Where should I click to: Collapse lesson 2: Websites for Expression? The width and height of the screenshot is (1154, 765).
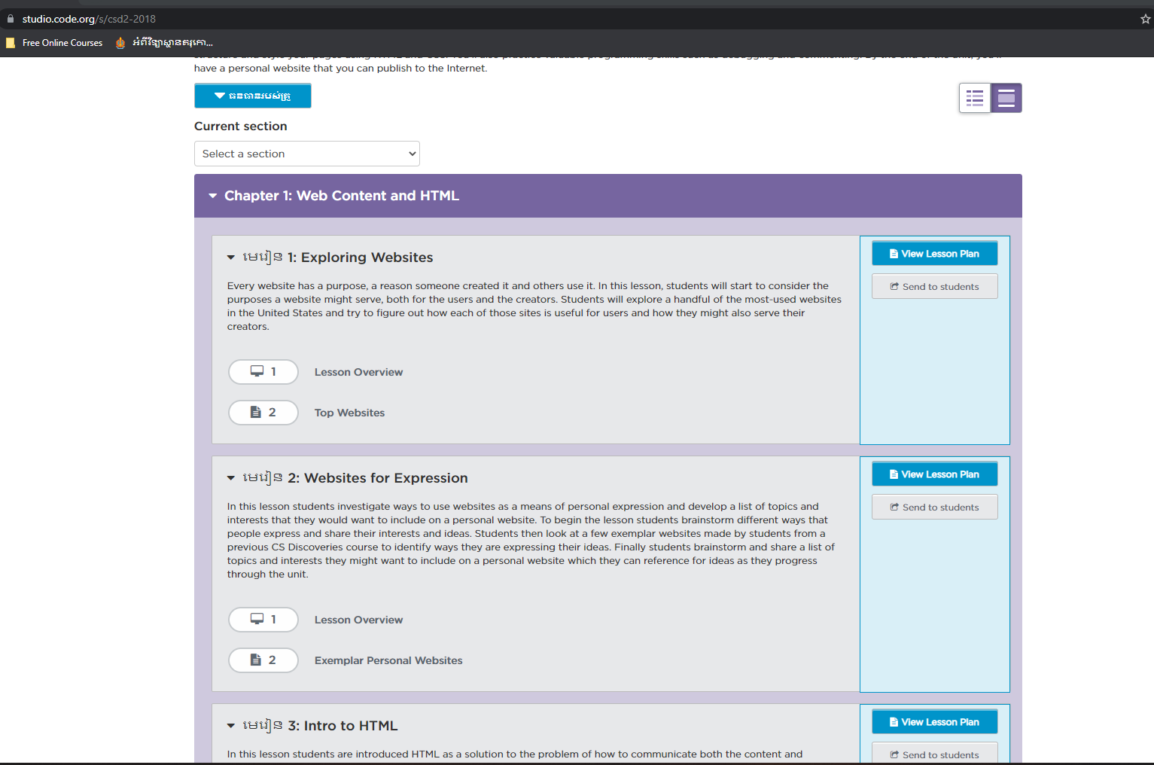pos(231,478)
